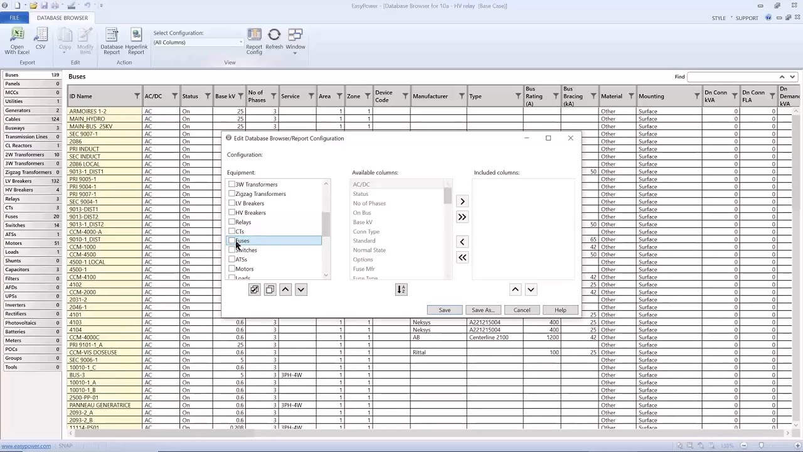Open the Status column filter

(x=207, y=96)
